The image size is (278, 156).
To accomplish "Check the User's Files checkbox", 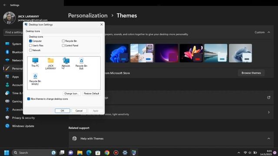I will point(30,45).
